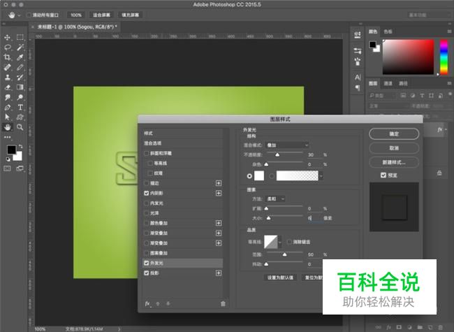Viewport: 454px width, 332px height.
Task: Select the Zoom tool in toolbar
Action: [x=20, y=127]
